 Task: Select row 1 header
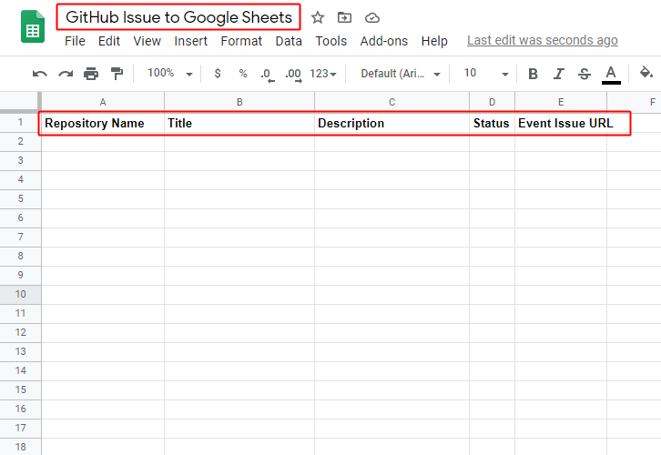[20, 123]
